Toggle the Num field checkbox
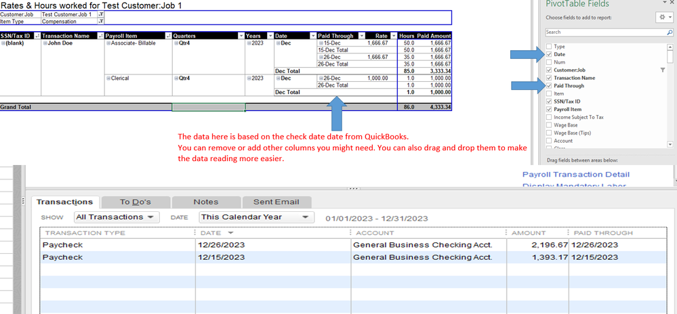This screenshot has width=677, height=314. (x=549, y=62)
